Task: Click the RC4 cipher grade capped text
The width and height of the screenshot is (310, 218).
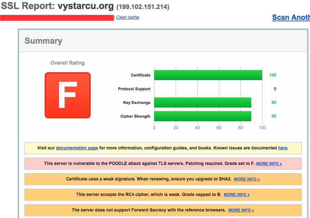Action: (x=149, y=195)
